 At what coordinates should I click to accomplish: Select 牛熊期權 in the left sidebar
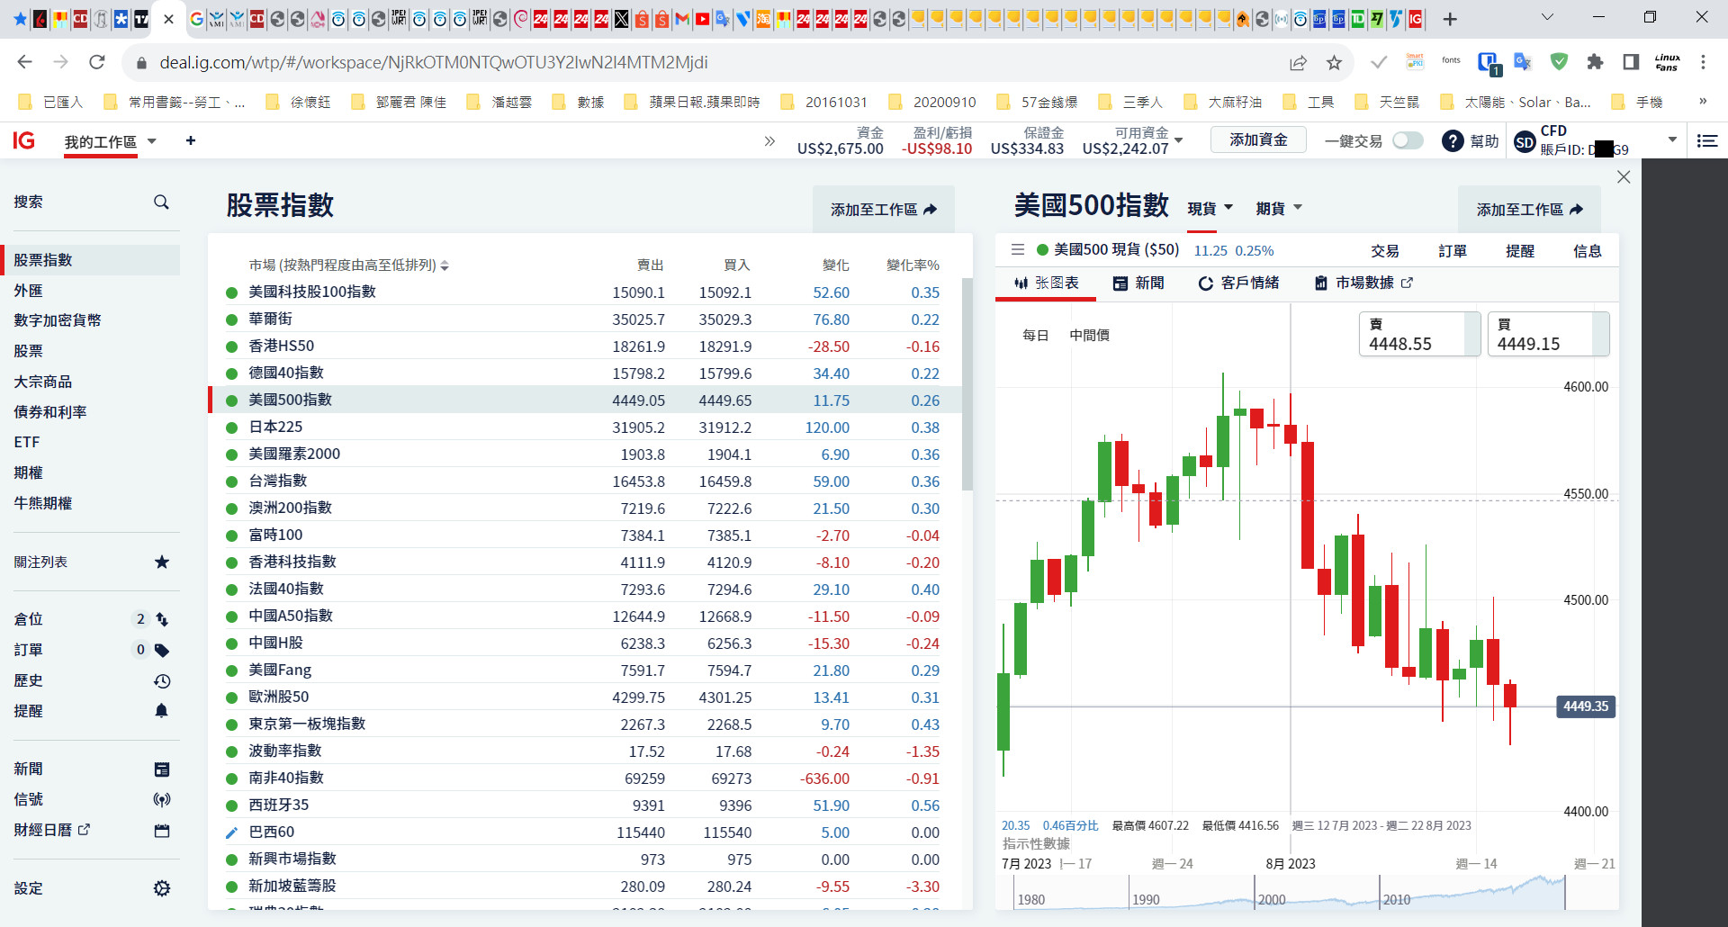coord(43,503)
